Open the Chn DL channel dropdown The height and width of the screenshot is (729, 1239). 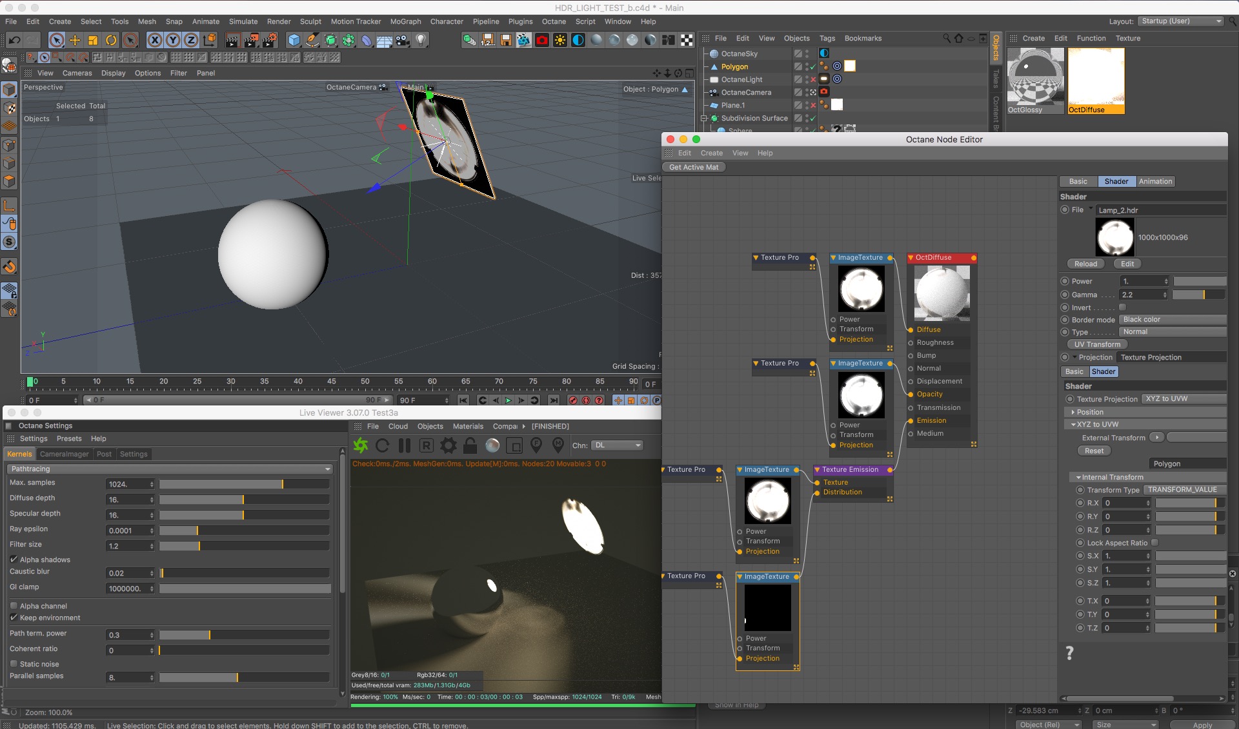[x=618, y=445]
